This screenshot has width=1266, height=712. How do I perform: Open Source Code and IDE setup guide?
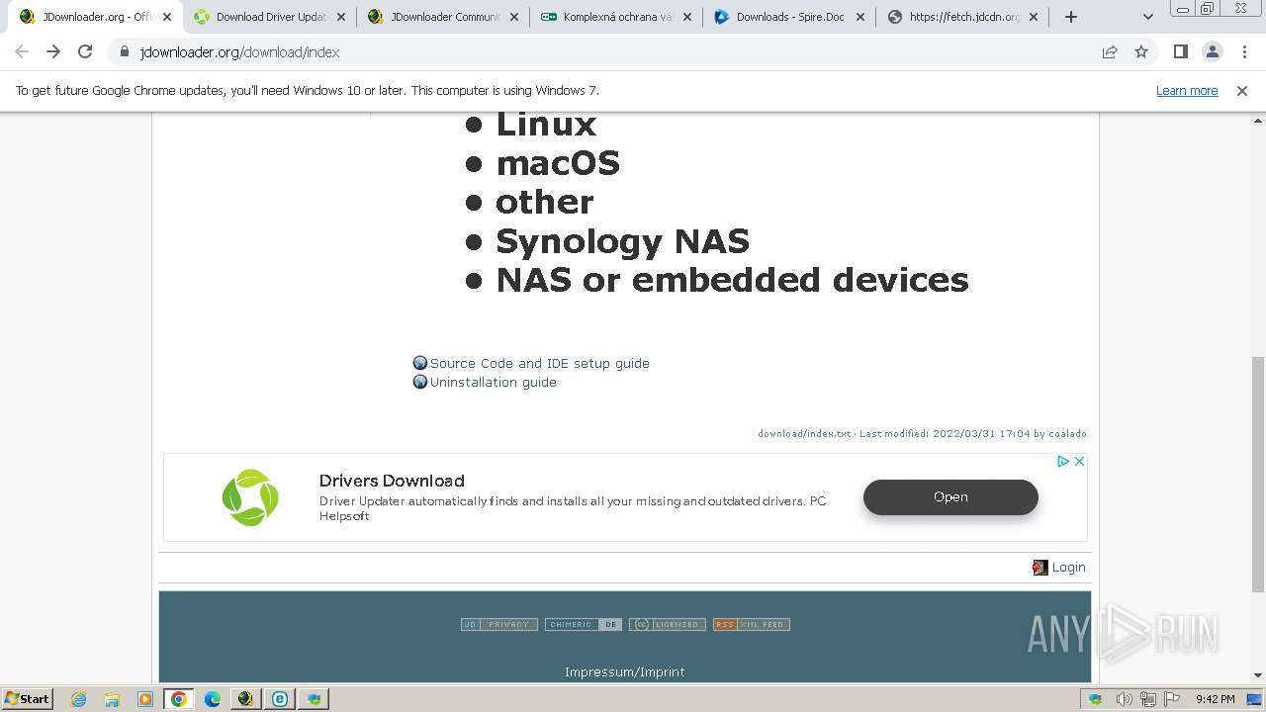pos(540,363)
